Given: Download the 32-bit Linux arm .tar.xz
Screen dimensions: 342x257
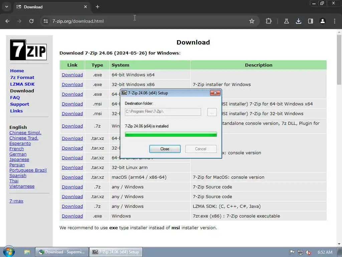Looking at the screenshot, I should pyautogui.click(x=72, y=167).
